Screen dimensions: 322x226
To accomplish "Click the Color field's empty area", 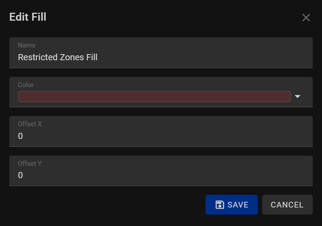I will (164, 84).
